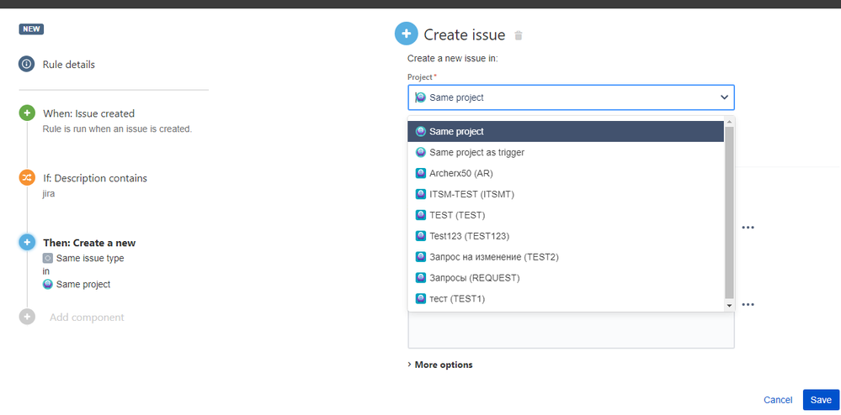Click the NEW badge label
The width and height of the screenshot is (841, 415).
(31, 29)
